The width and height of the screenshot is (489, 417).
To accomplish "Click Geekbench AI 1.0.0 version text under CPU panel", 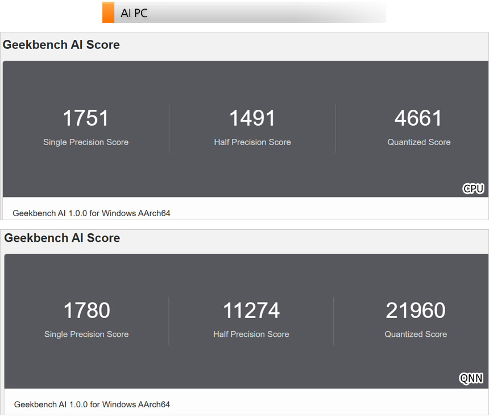I will (x=92, y=213).
